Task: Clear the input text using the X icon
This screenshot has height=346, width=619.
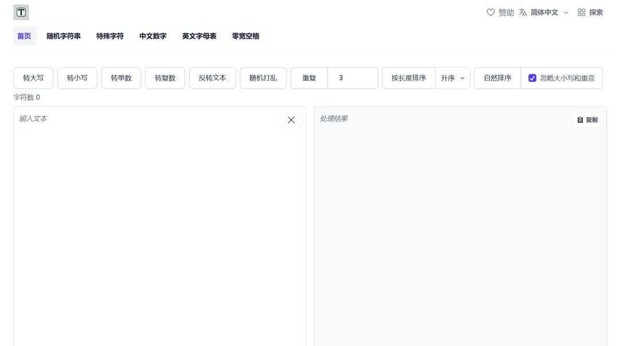Action: click(x=291, y=120)
